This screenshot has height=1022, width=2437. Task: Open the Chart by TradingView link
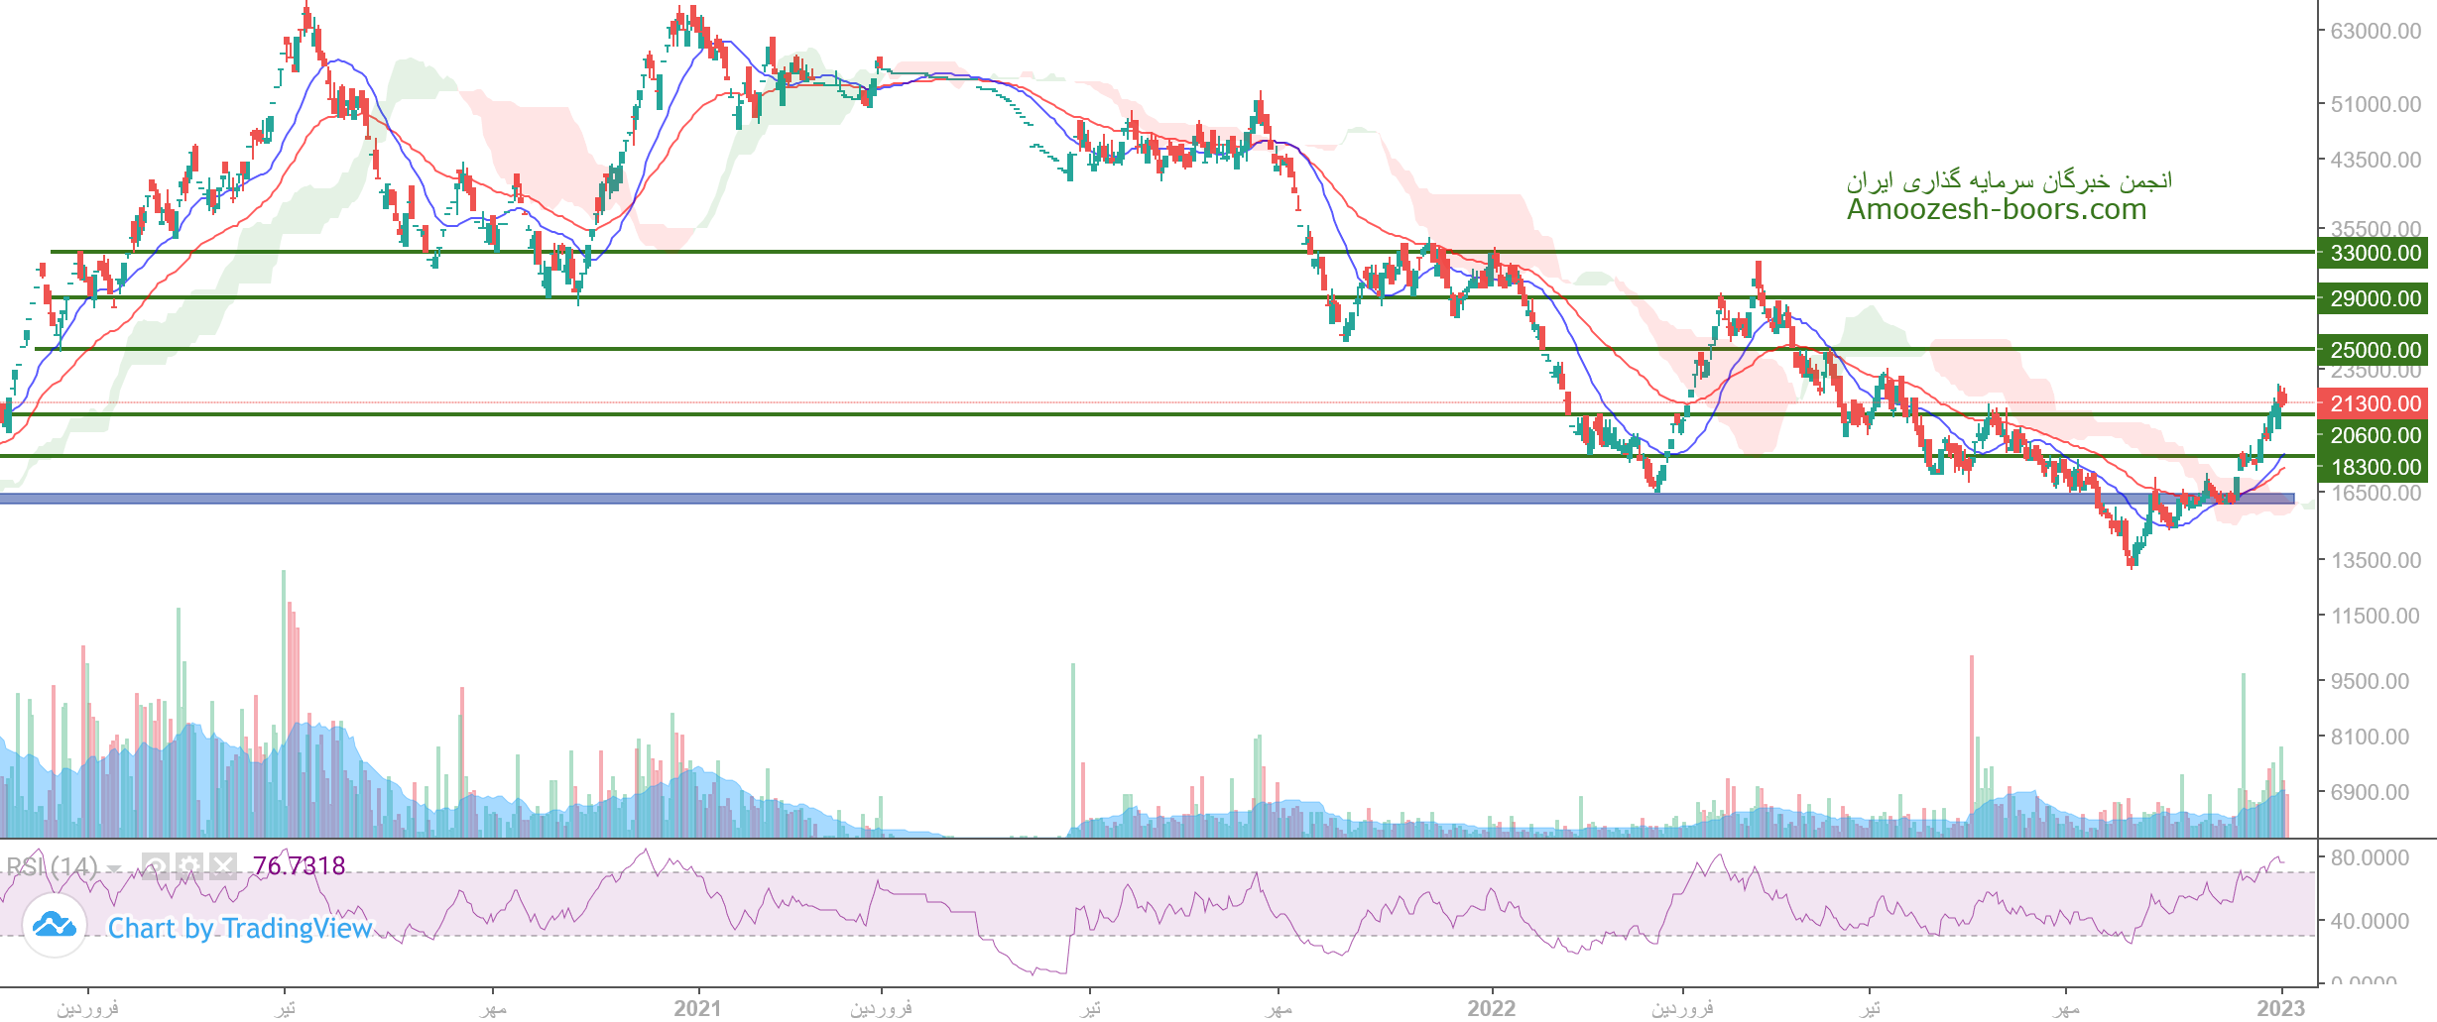click(x=239, y=928)
